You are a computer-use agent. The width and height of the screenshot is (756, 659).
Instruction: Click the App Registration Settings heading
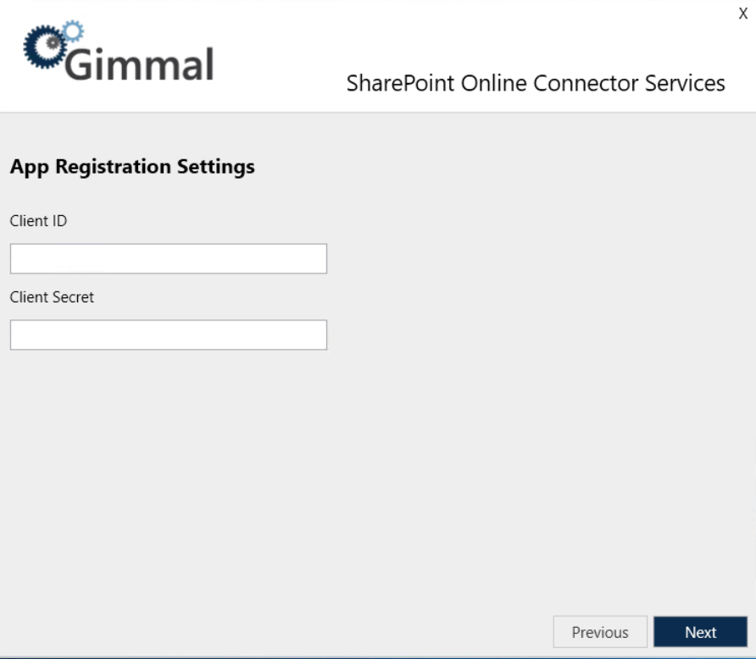(x=132, y=167)
